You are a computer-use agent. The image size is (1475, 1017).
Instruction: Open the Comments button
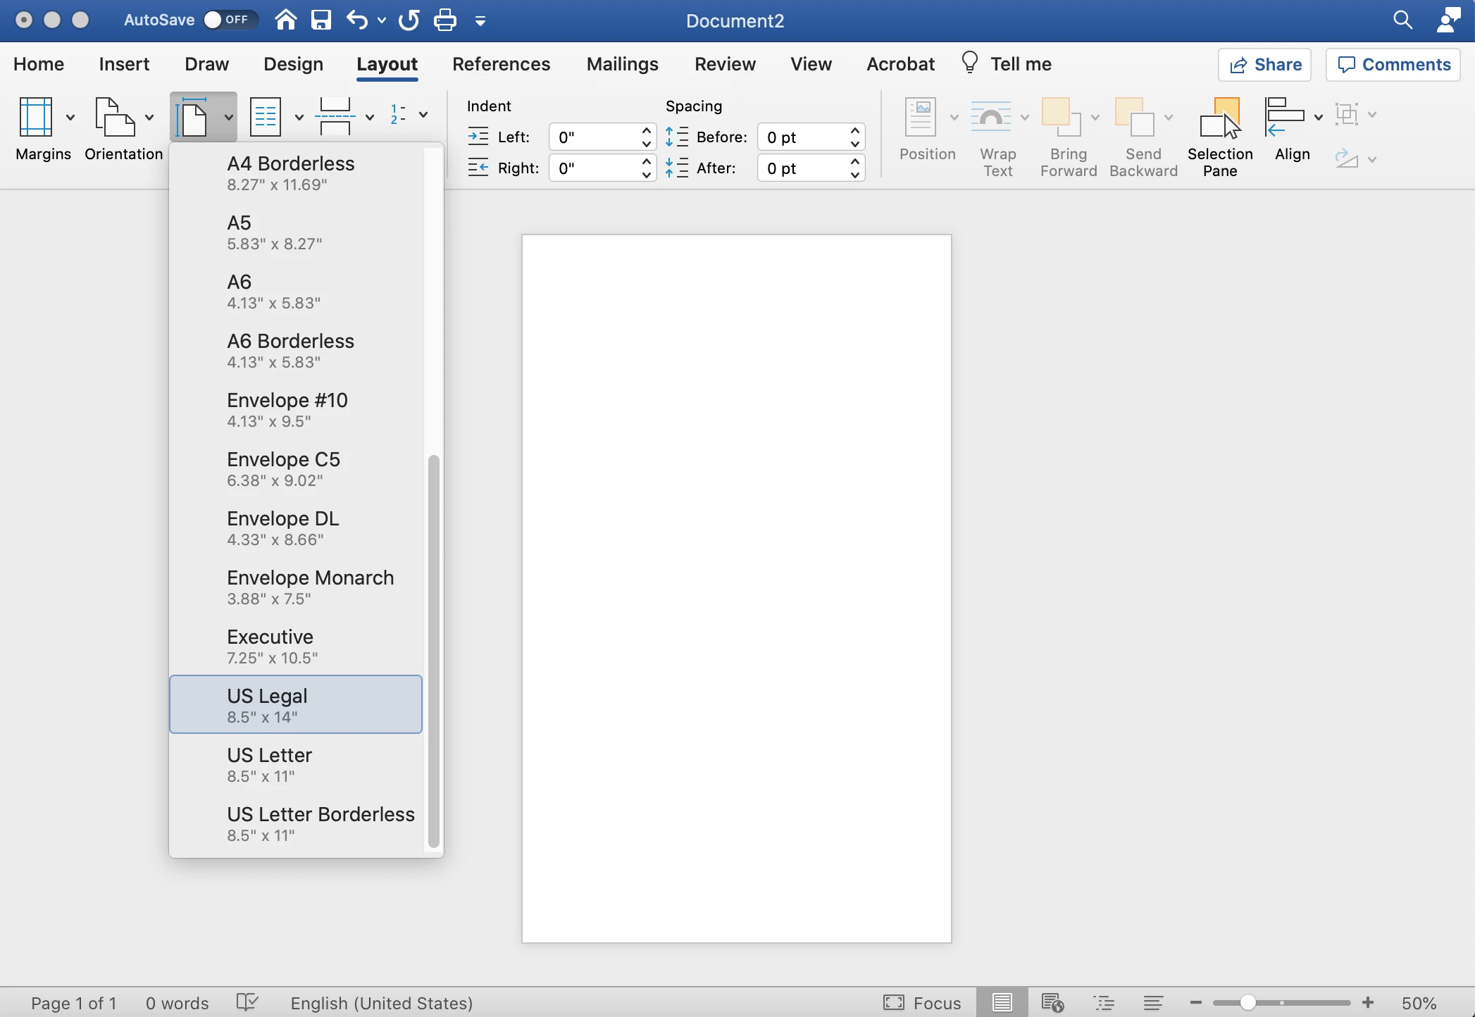(1393, 65)
